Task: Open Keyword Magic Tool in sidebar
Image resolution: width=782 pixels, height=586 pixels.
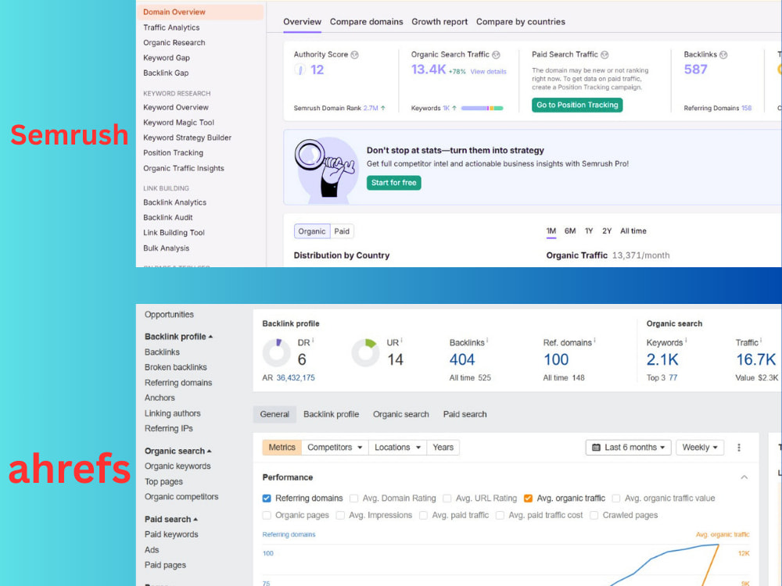Action: (x=178, y=123)
